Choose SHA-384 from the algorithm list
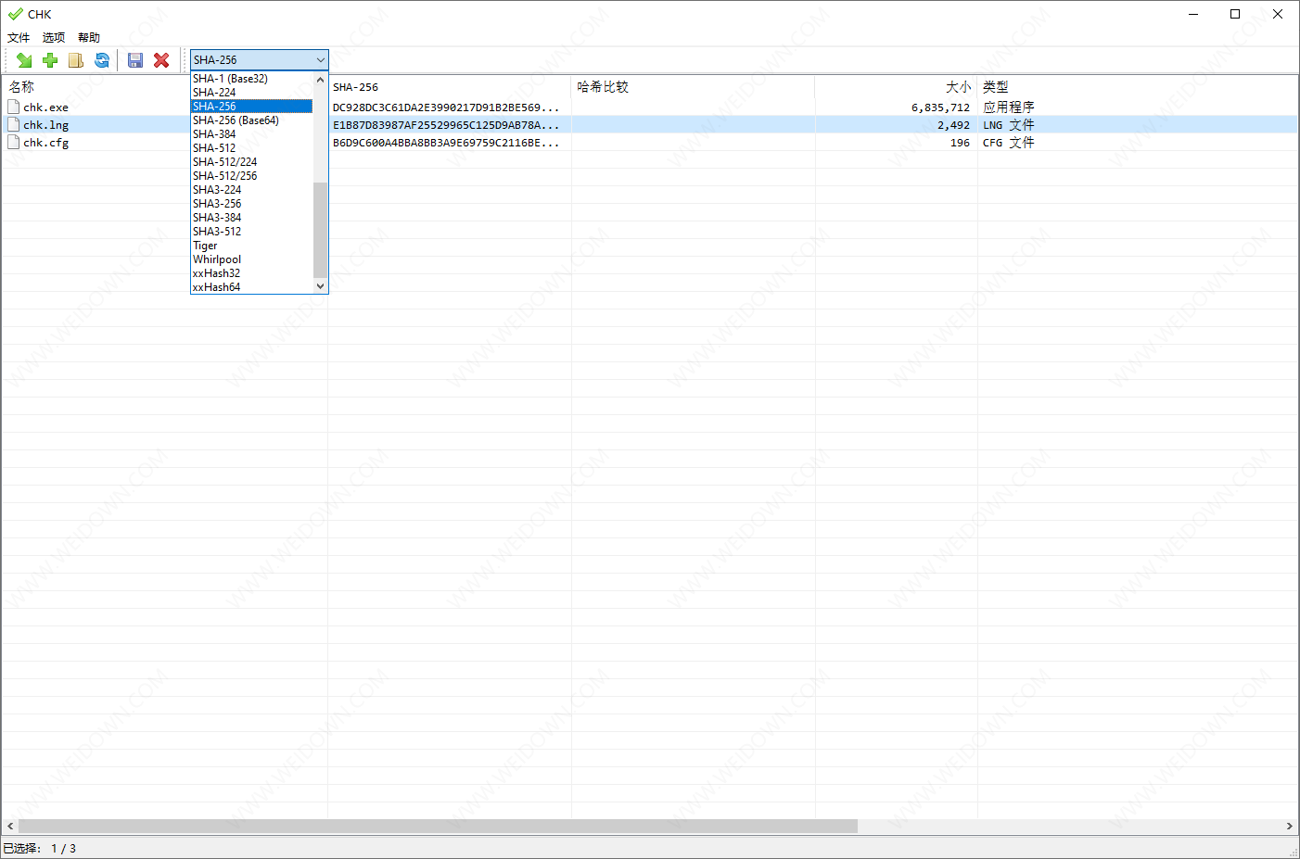This screenshot has width=1300, height=859. point(252,134)
